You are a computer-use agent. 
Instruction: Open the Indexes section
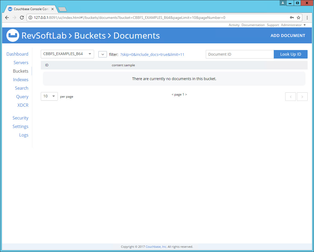(21, 80)
